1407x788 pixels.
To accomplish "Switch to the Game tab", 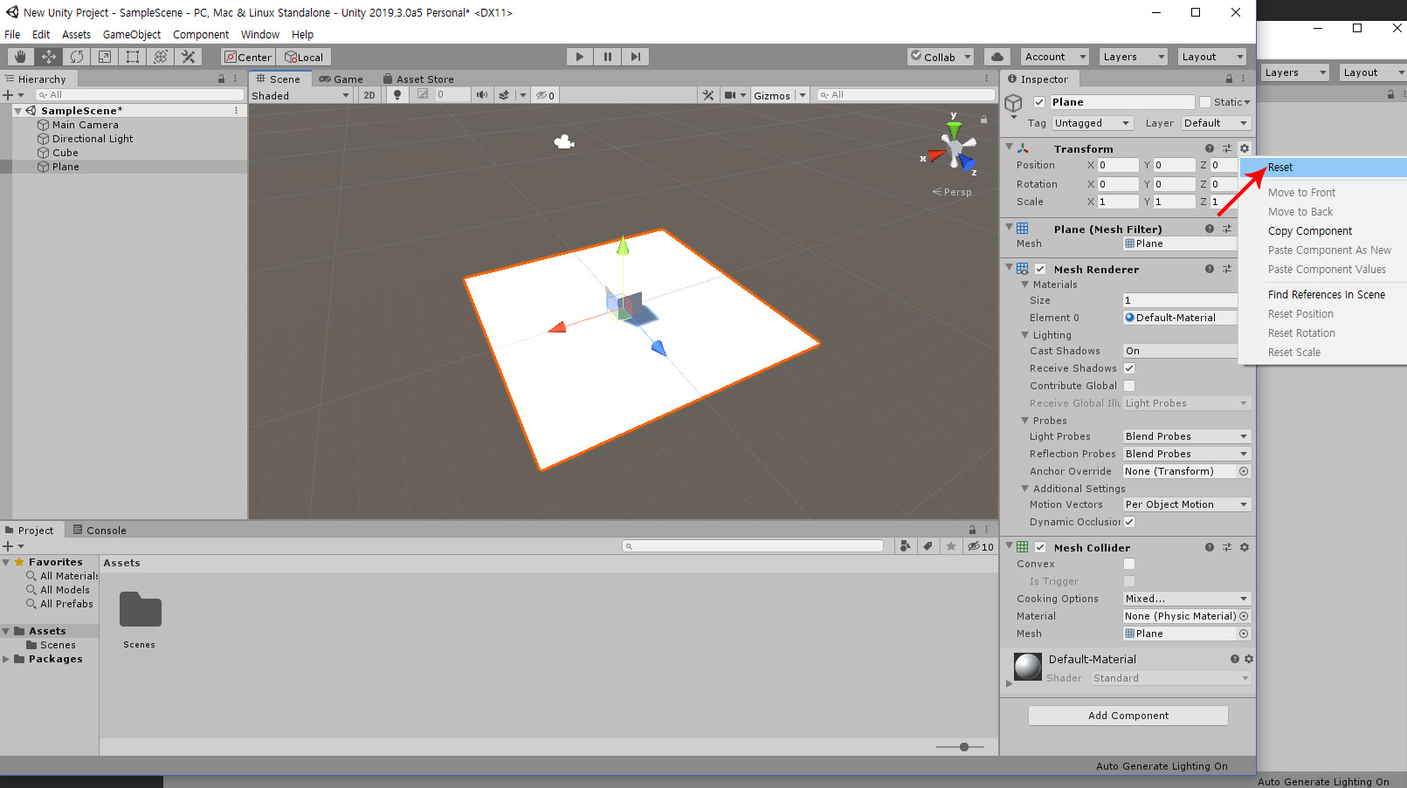I will 341,79.
